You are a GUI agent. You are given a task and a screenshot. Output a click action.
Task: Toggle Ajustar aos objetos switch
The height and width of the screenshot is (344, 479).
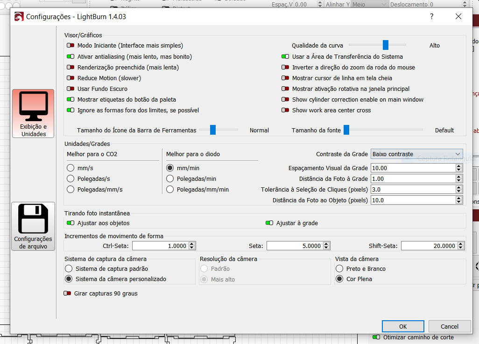click(x=70, y=223)
